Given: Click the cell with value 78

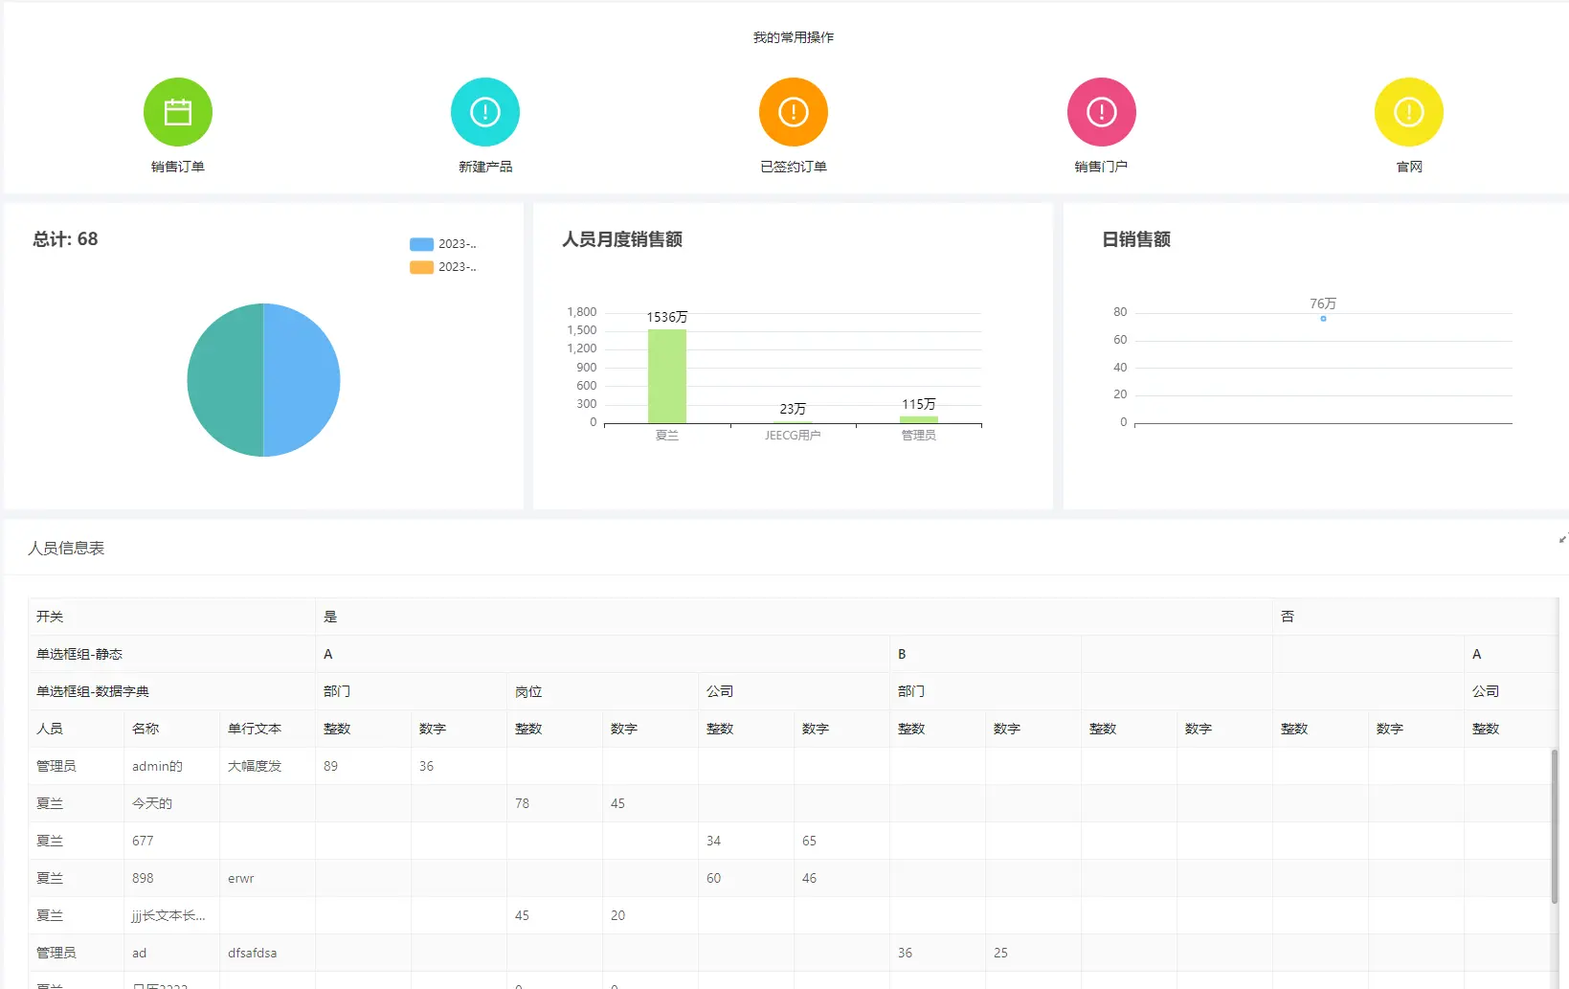Looking at the screenshot, I should click(555, 803).
